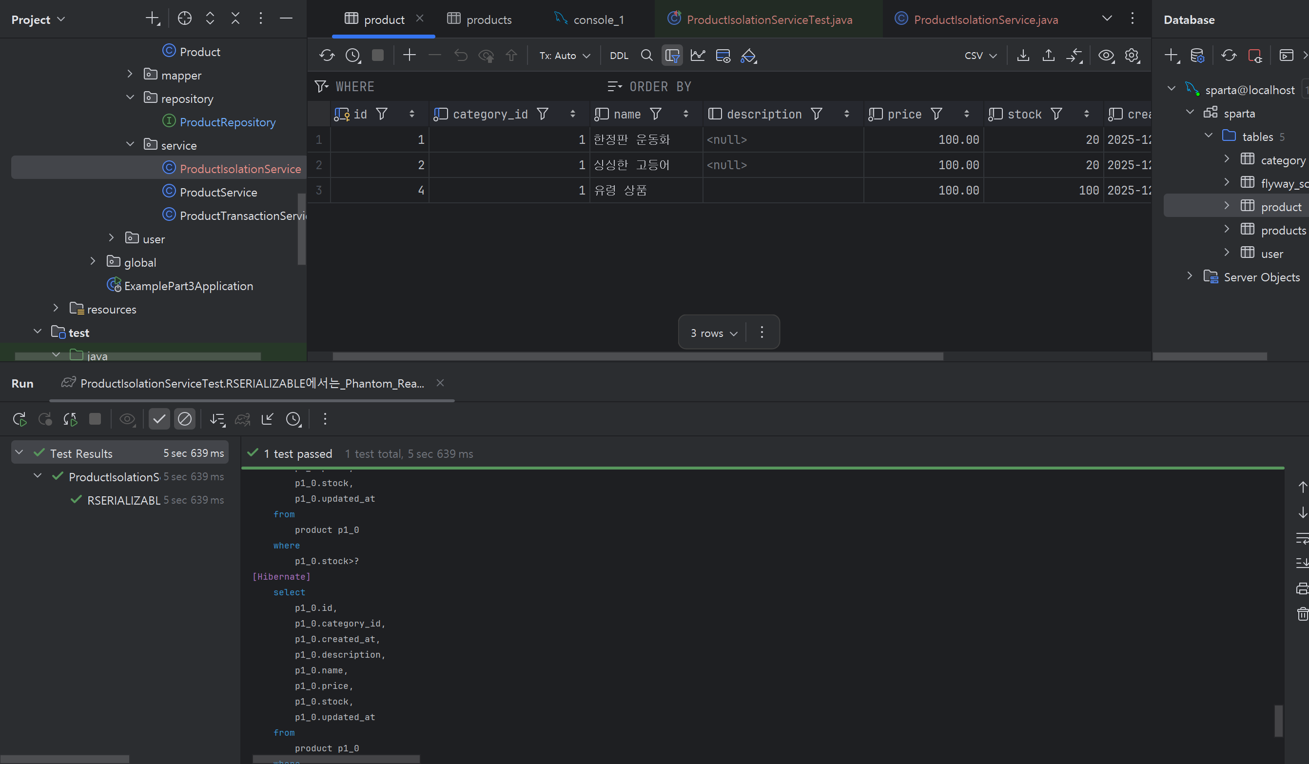Select the Test Results root node
The width and height of the screenshot is (1309, 764).
pos(120,453)
